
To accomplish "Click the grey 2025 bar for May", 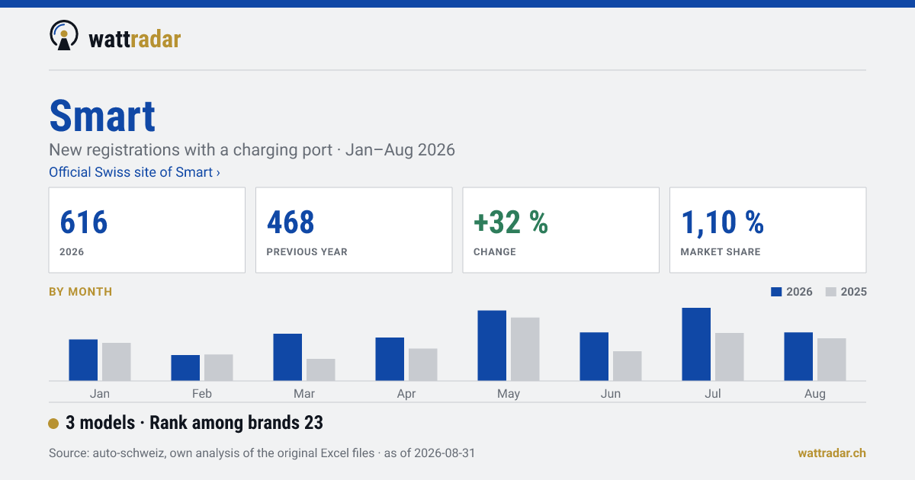I will click(525, 349).
